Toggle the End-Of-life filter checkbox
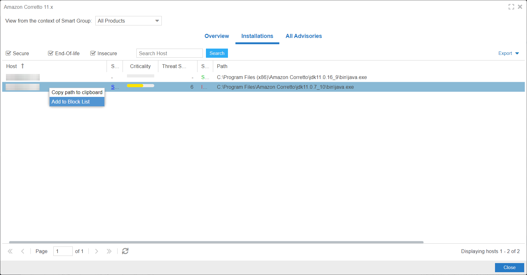 tap(50, 53)
